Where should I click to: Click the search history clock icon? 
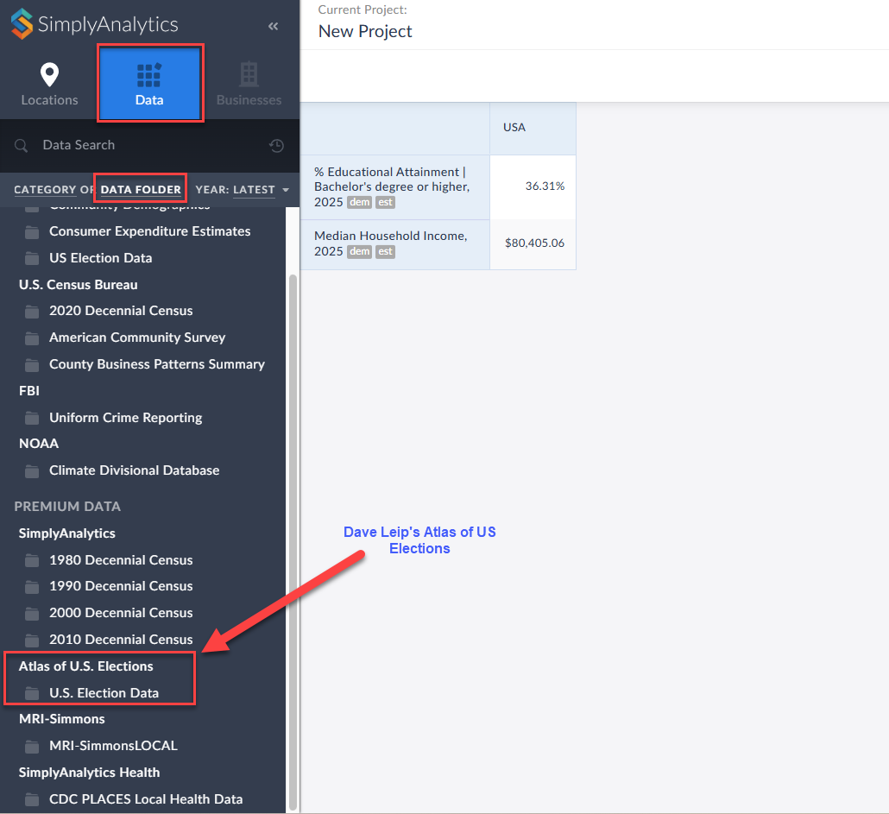coord(276,146)
